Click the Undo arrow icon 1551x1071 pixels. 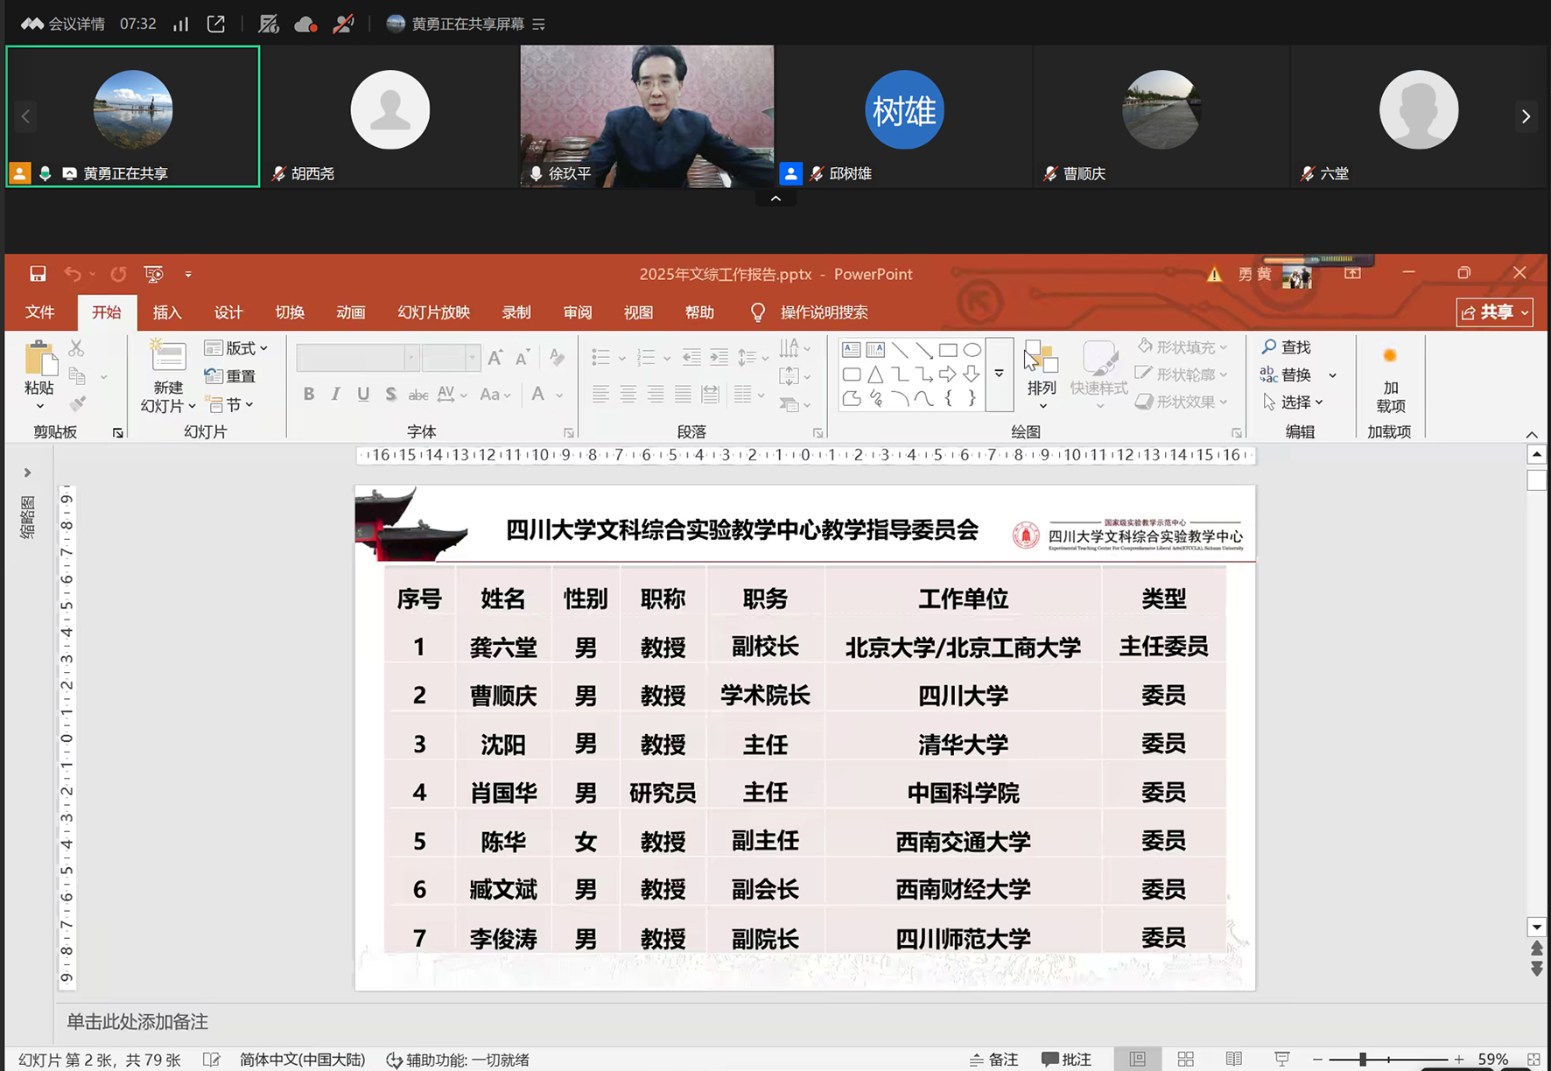pos(72,274)
